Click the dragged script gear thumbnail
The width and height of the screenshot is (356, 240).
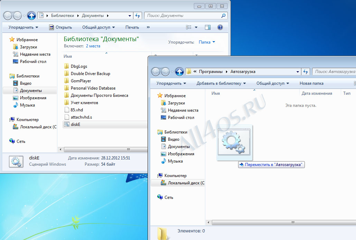234,143
